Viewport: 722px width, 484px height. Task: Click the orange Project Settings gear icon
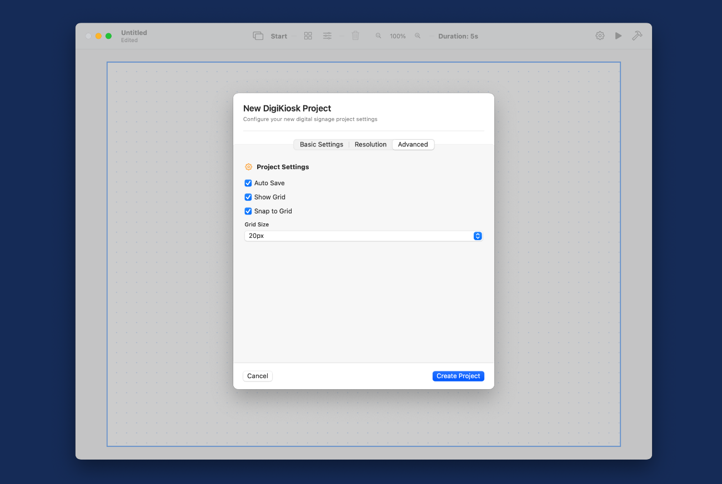[248, 167]
